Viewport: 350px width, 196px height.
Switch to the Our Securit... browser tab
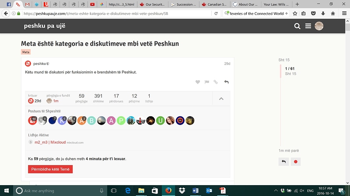(153, 4)
